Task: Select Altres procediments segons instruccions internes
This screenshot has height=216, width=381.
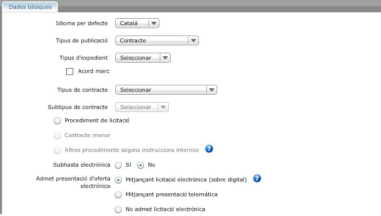Action: coord(57,150)
